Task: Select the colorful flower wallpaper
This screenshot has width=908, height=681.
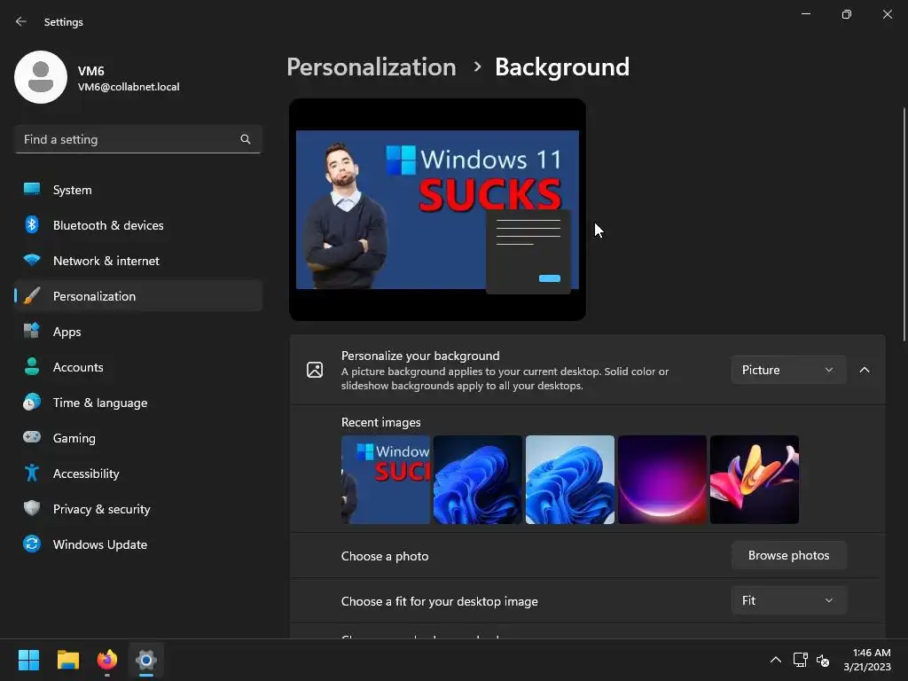Action: coord(754,480)
